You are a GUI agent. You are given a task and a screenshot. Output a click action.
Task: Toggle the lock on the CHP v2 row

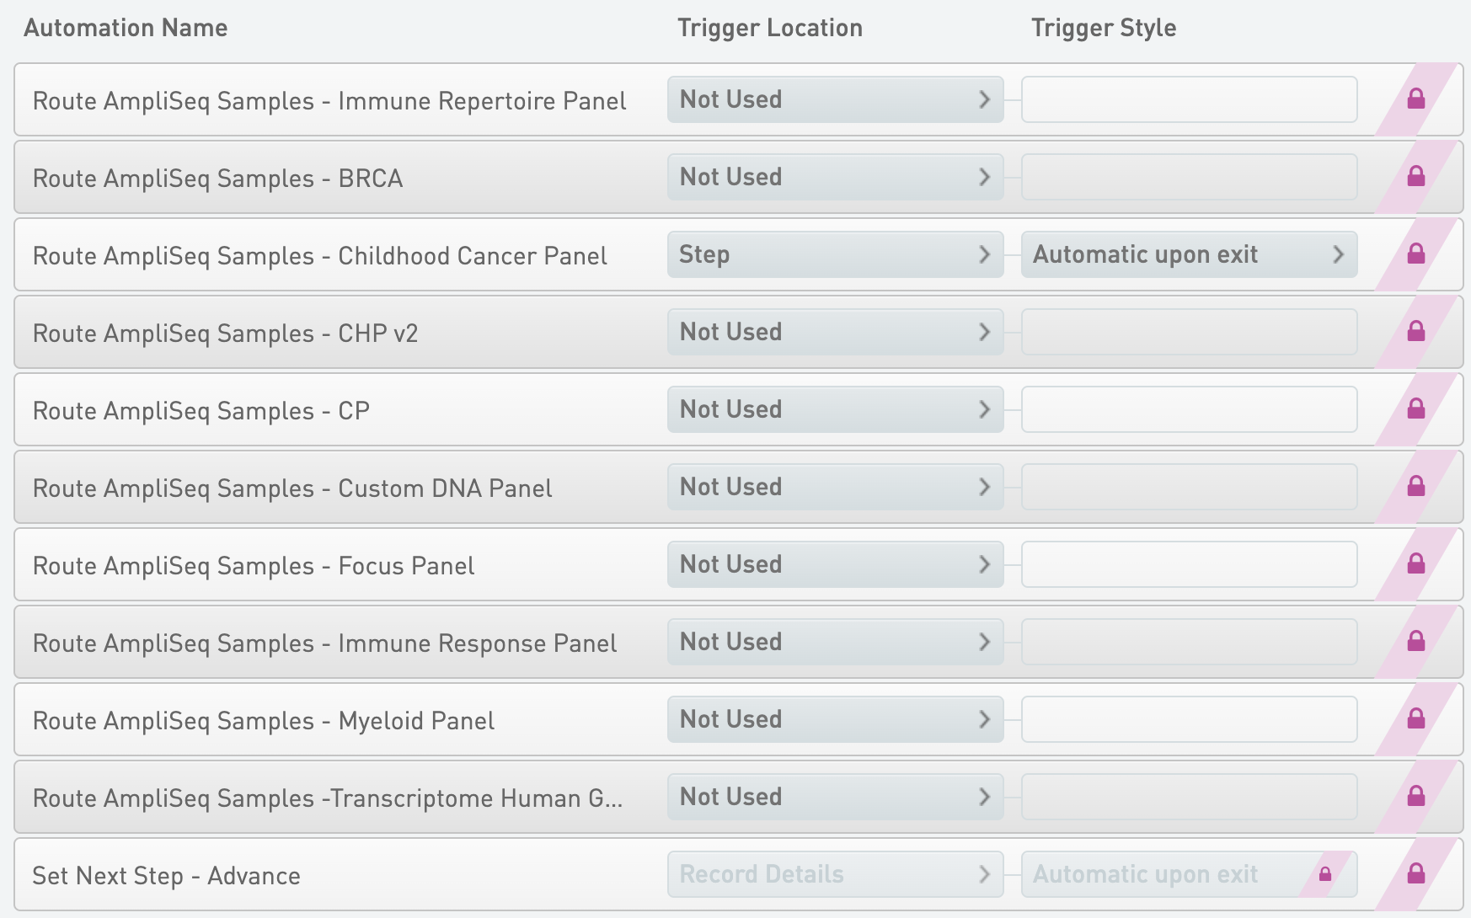(x=1415, y=332)
